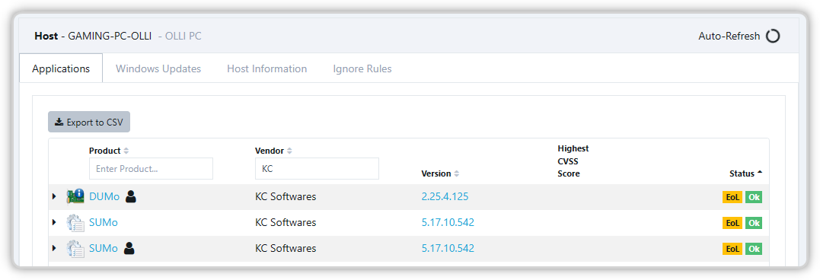Sort by Product column arrows
The width and height of the screenshot is (820, 280).
[126, 151]
